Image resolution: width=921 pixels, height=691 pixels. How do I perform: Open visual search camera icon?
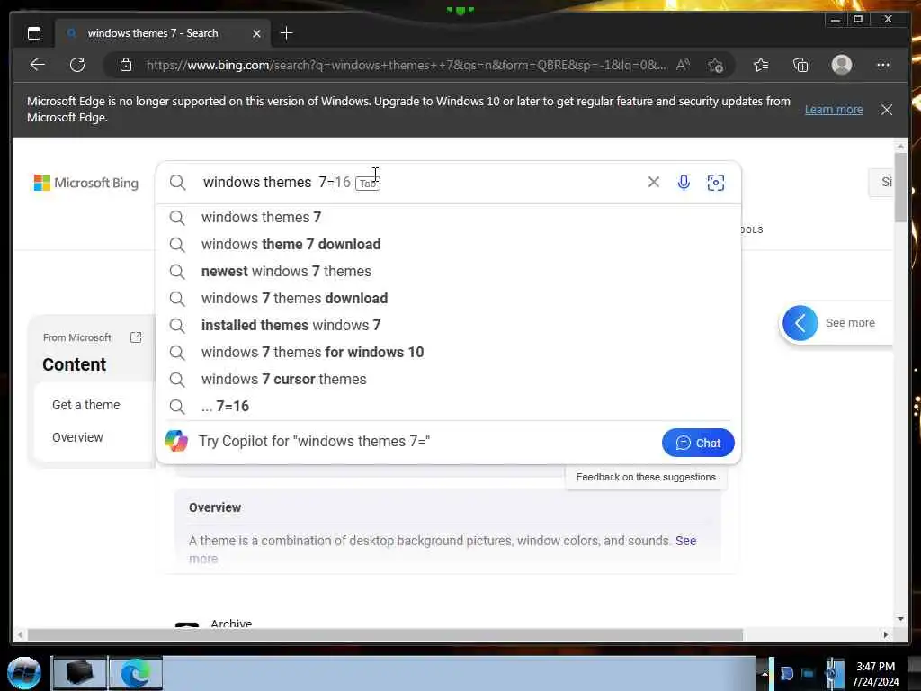[715, 182]
